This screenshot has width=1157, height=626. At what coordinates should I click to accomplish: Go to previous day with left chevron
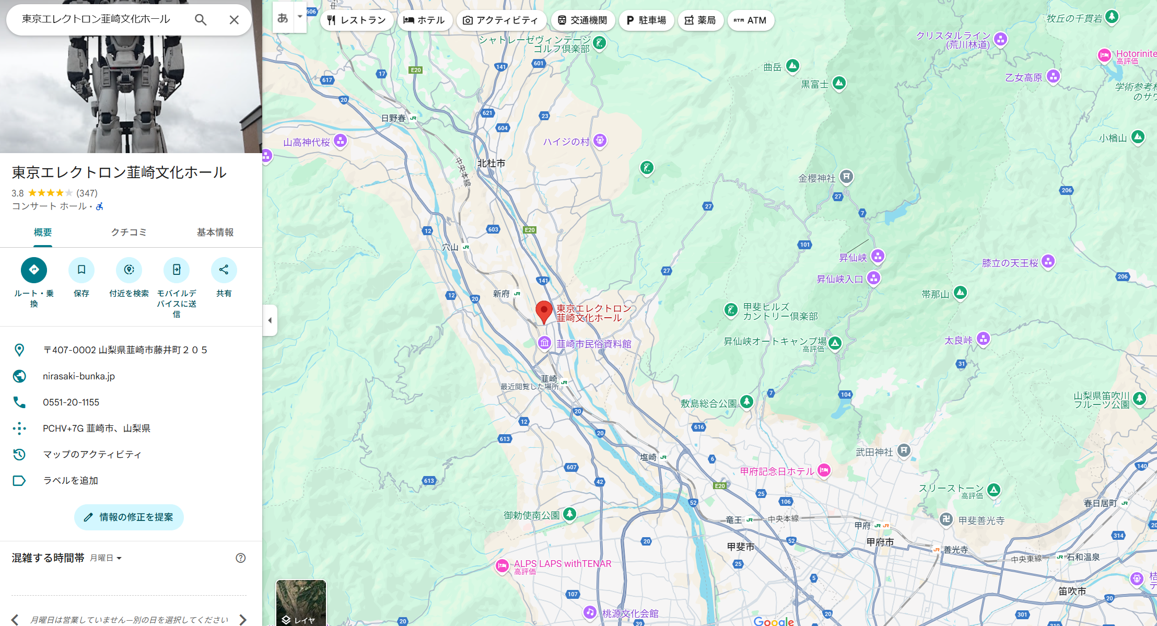pyautogui.click(x=15, y=620)
